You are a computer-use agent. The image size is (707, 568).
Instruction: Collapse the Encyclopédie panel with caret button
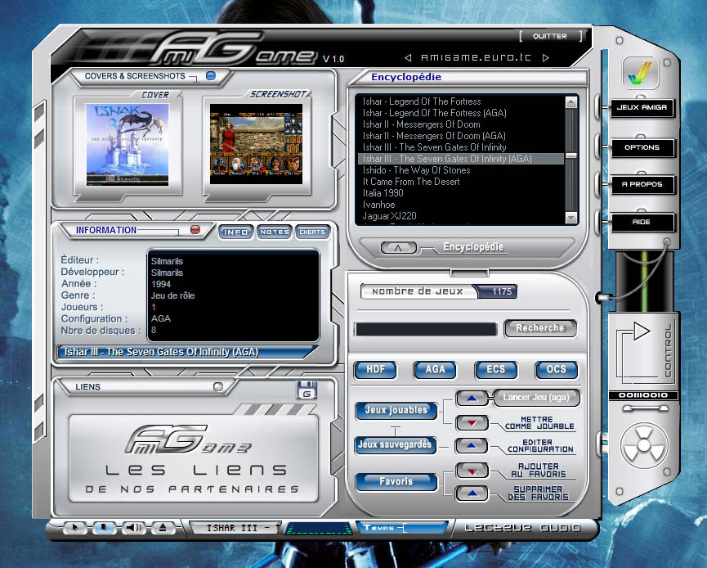click(x=398, y=247)
